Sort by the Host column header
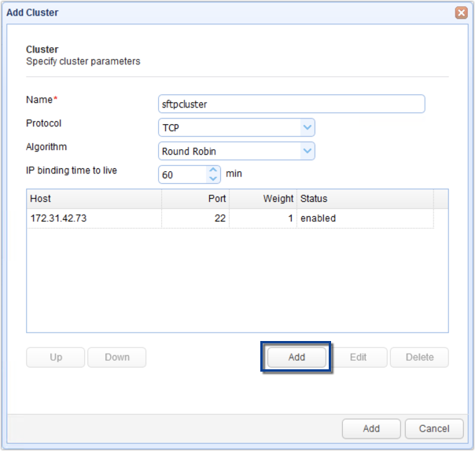Screen dimensions: 475x451 pos(94,199)
